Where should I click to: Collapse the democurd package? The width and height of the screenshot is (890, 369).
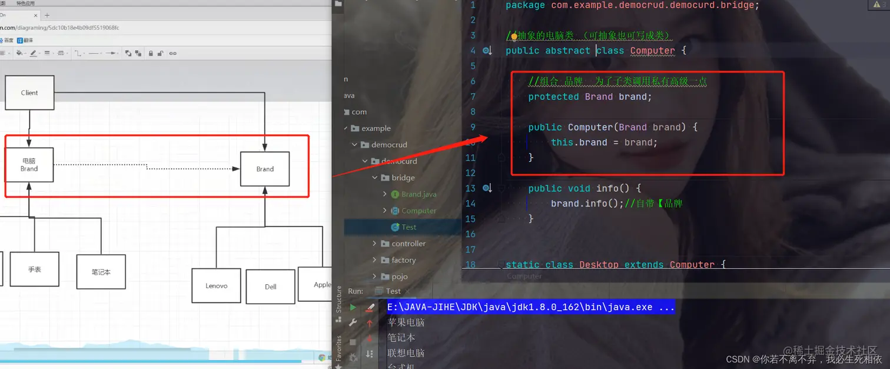365,161
